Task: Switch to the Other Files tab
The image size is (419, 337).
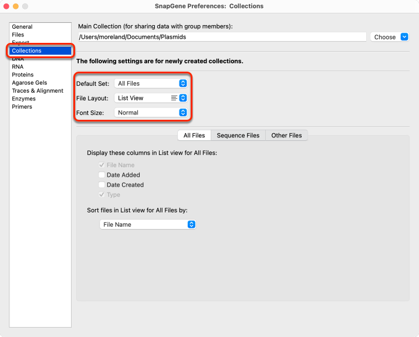Action: 286,136
